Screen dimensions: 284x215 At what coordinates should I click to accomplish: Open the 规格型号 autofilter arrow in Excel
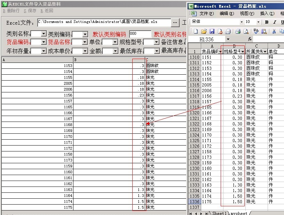pos(243,52)
